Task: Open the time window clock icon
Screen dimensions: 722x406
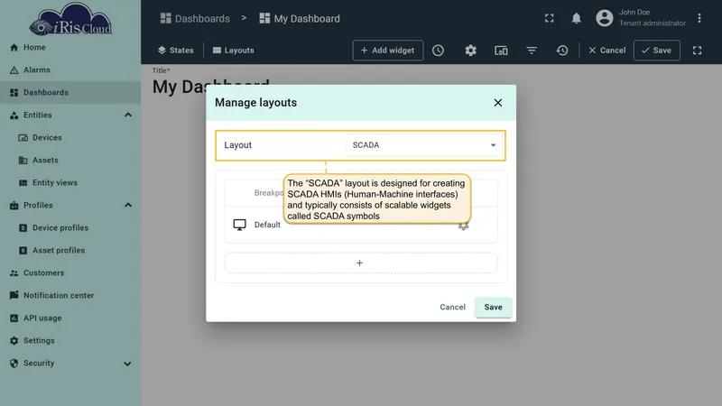Action: (438, 51)
